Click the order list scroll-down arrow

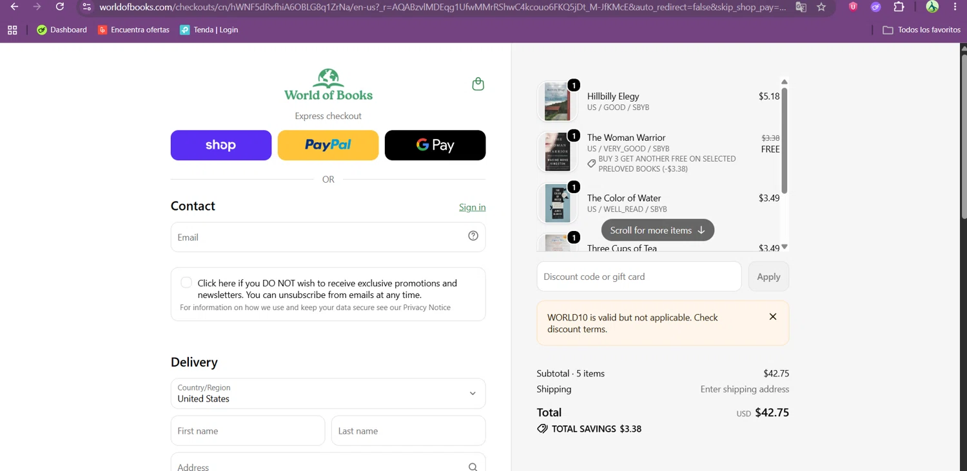click(x=785, y=247)
